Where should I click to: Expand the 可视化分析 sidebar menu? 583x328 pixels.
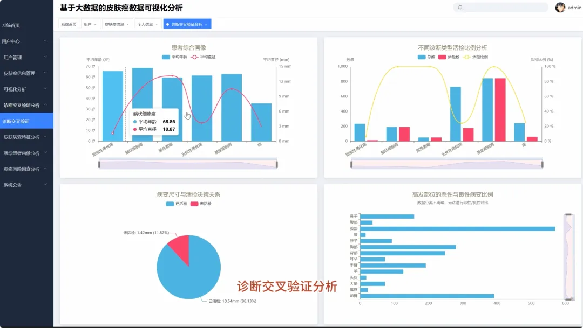point(27,89)
